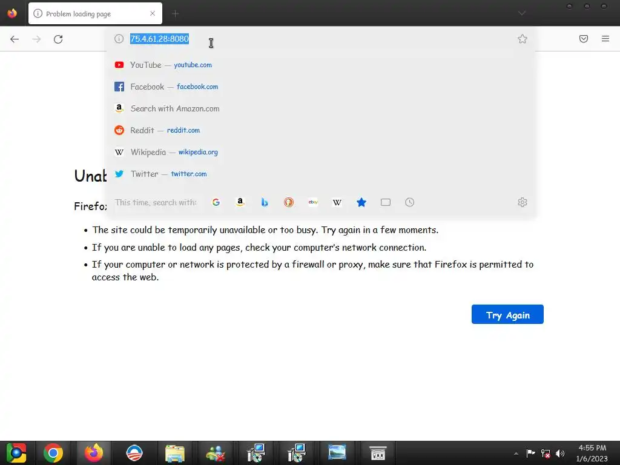Choose the Wikipedia suggestion
The image size is (620, 465).
point(320,152)
